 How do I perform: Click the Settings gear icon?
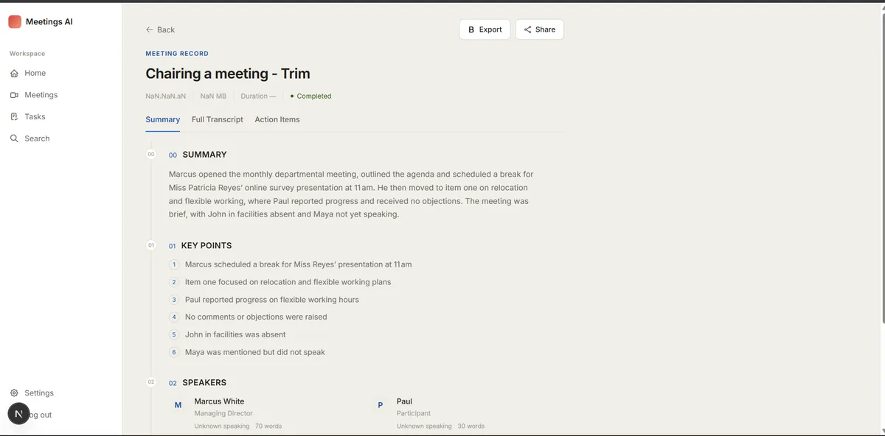coord(14,393)
